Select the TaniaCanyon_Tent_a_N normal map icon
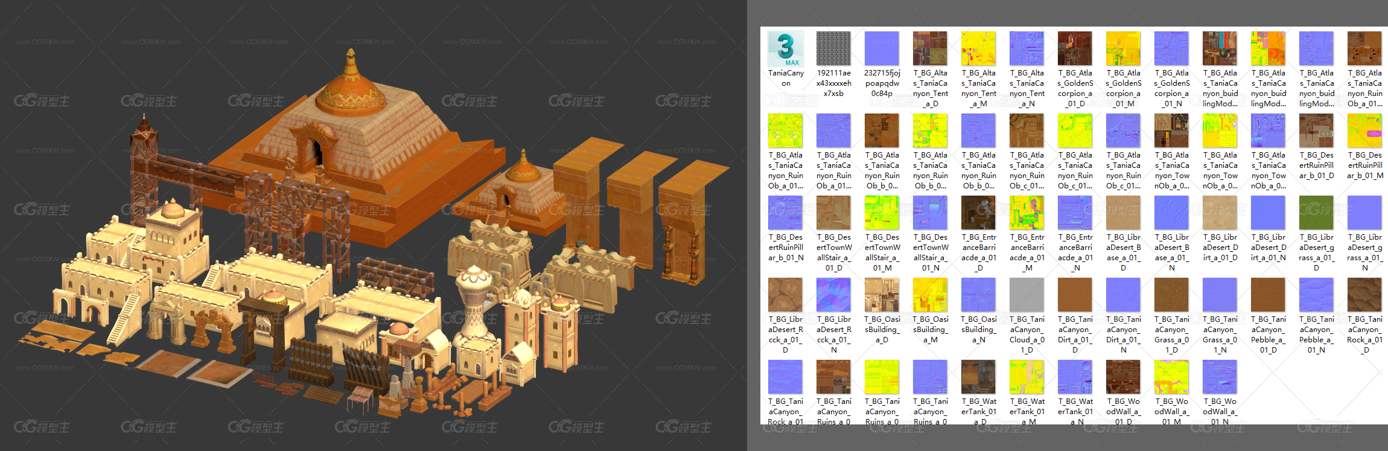This screenshot has width=1388, height=451. (1027, 49)
